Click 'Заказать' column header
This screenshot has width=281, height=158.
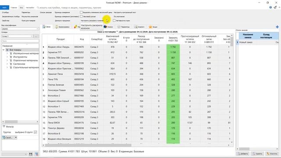click(173, 39)
